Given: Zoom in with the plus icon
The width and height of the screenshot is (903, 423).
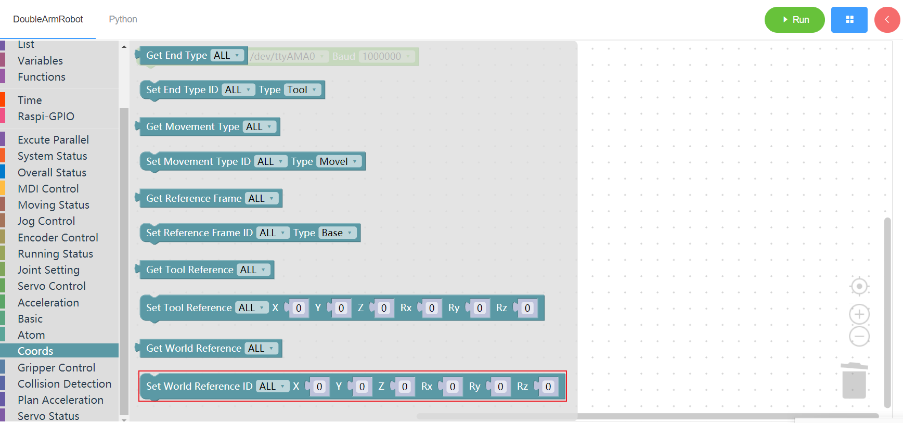Looking at the screenshot, I should point(859,314).
